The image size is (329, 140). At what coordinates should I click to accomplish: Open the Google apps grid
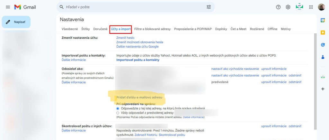point(311,7)
